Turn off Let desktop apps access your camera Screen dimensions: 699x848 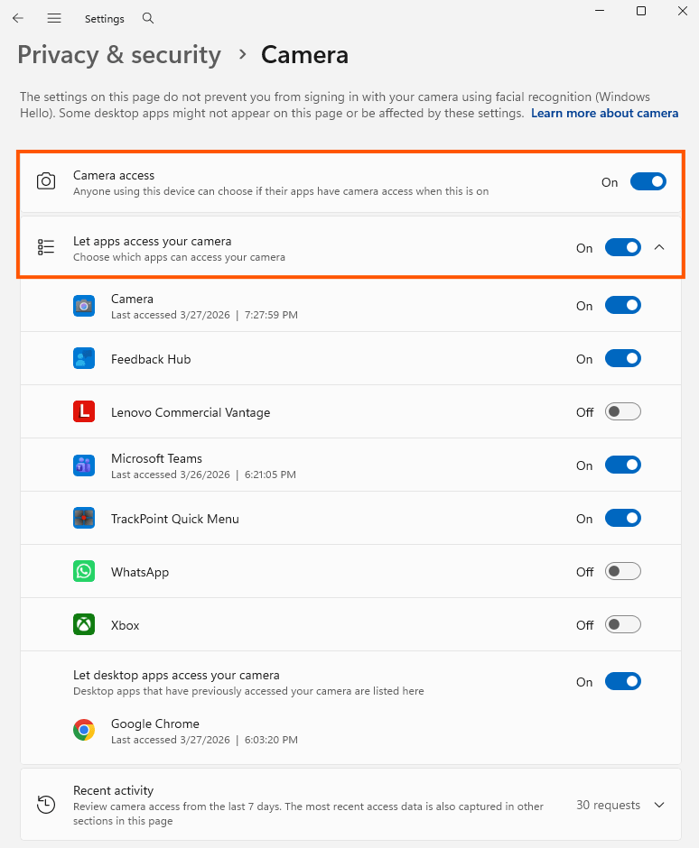pyautogui.click(x=622, y=681)
